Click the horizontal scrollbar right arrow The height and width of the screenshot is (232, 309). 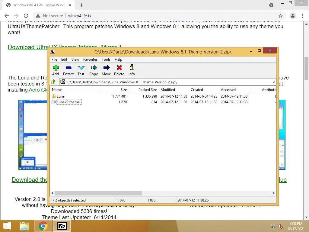pos(273,193)
